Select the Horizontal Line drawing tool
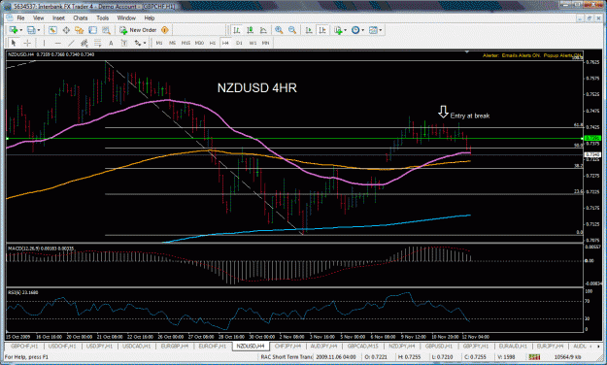 coord(57,43)
